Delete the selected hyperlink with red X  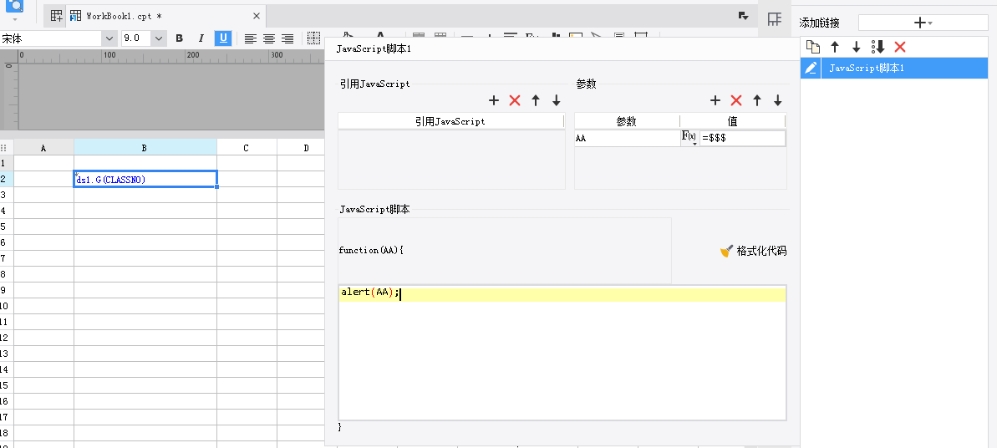tap(900, 47)
